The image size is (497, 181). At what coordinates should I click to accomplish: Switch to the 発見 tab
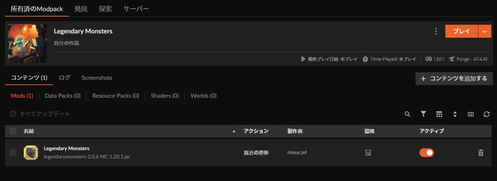click(x=81, y=9)
